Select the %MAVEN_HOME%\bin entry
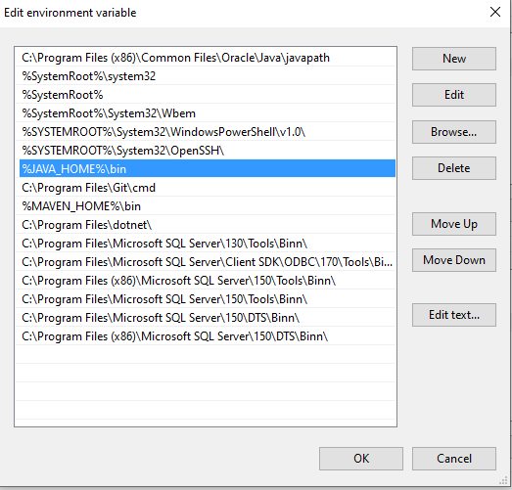The image size is (512, 490). (207, 206)
